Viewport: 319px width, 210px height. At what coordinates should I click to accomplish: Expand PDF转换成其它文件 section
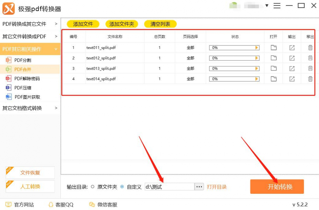[30, 24]
